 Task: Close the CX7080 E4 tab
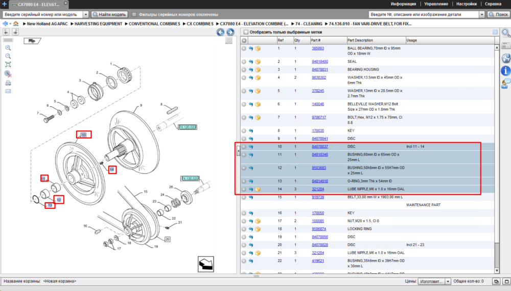[x=65, y=3]
